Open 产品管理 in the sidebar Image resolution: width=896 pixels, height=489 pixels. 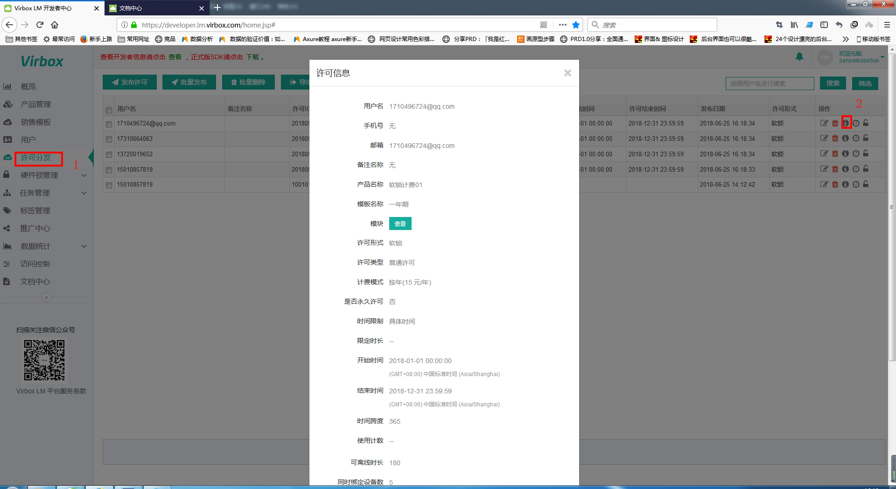(36, 104)
